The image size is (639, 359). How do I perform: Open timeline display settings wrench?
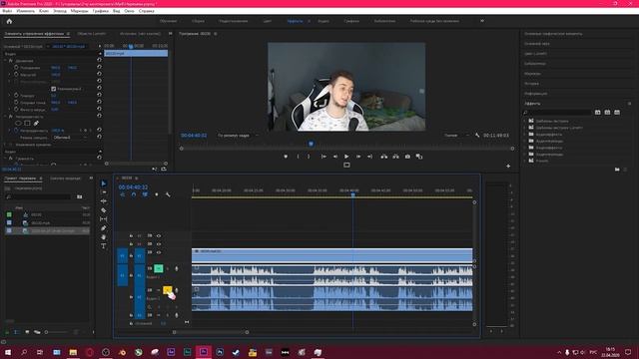point(168,195)
